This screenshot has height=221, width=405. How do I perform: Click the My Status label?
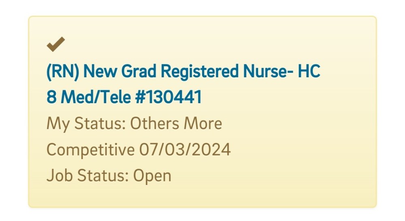pos(86,124)
